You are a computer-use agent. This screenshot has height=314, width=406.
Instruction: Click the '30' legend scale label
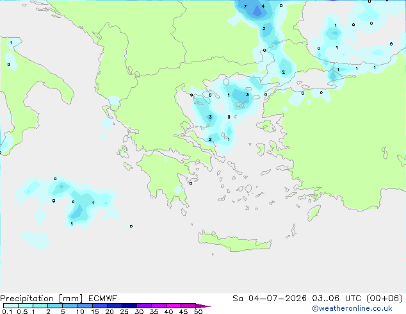point(139,311)
